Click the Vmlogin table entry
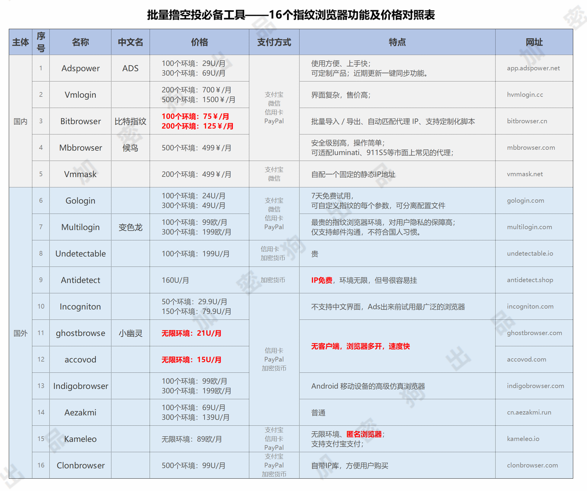Image resolution: width=587 pixels, height=491 pixels. click(80, 94)
